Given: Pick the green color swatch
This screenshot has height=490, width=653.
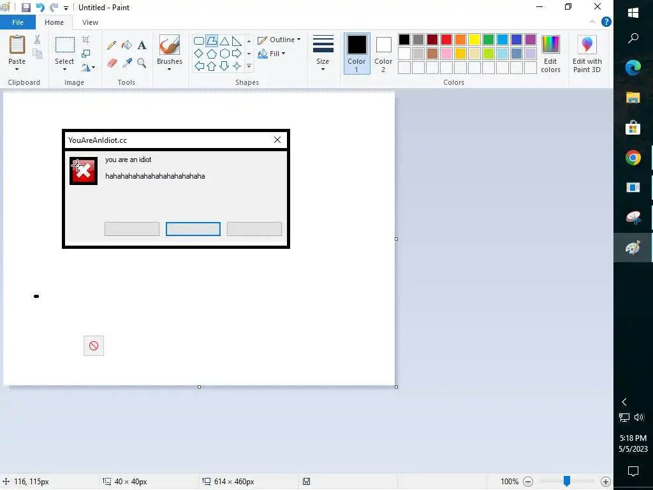Looking at the screenshot, I should [x=488, y=40].
